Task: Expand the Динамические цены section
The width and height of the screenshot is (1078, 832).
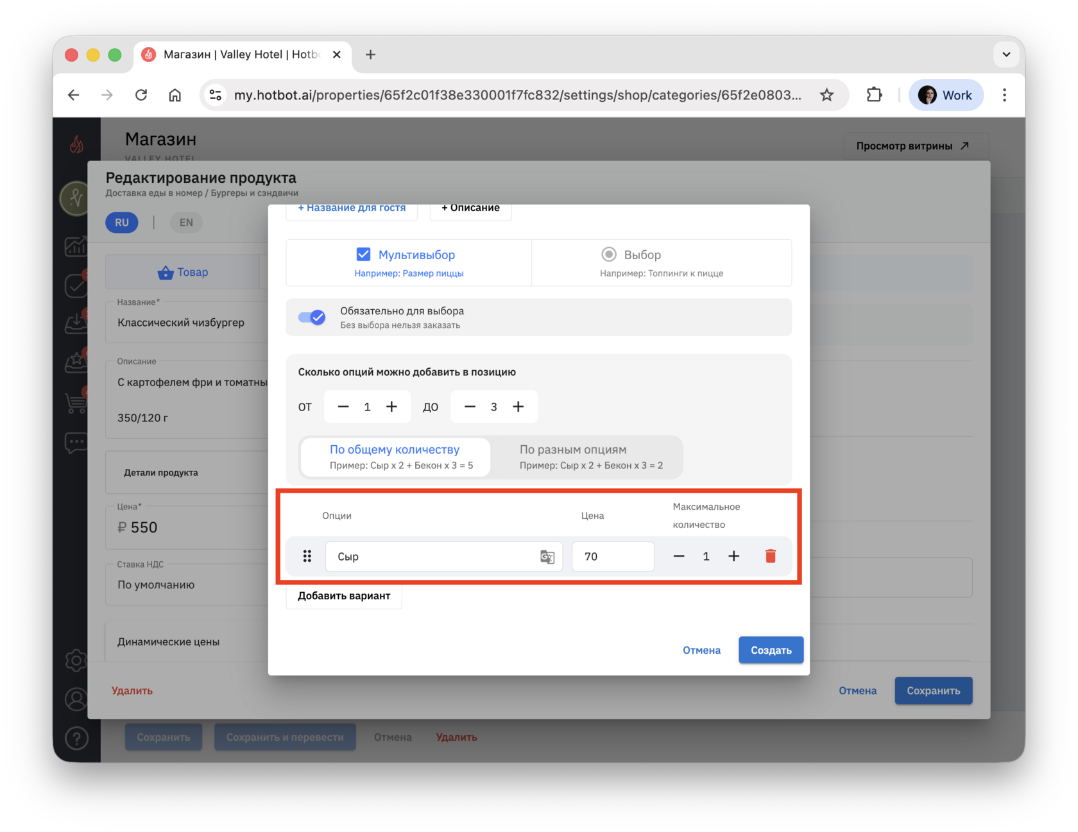Action: (x=187, y=642)
